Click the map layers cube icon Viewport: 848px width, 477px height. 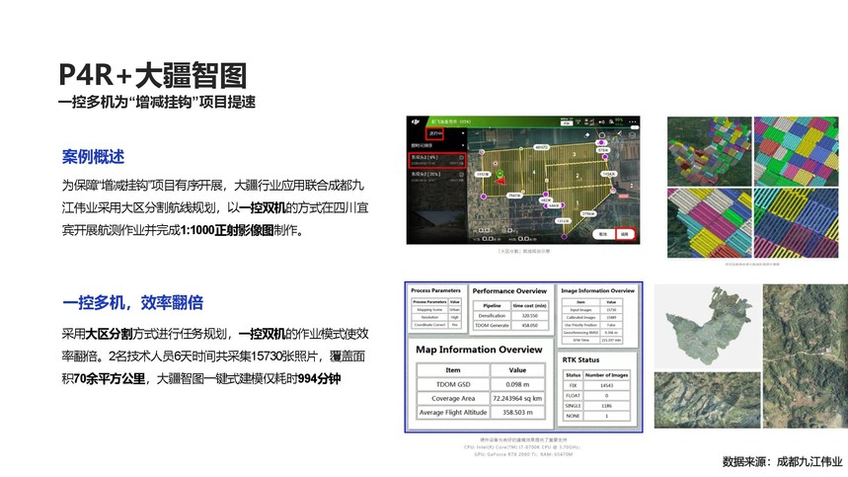632,135
